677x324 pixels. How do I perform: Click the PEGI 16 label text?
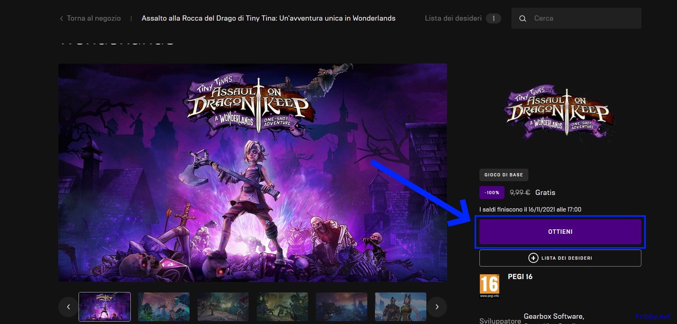520,277
